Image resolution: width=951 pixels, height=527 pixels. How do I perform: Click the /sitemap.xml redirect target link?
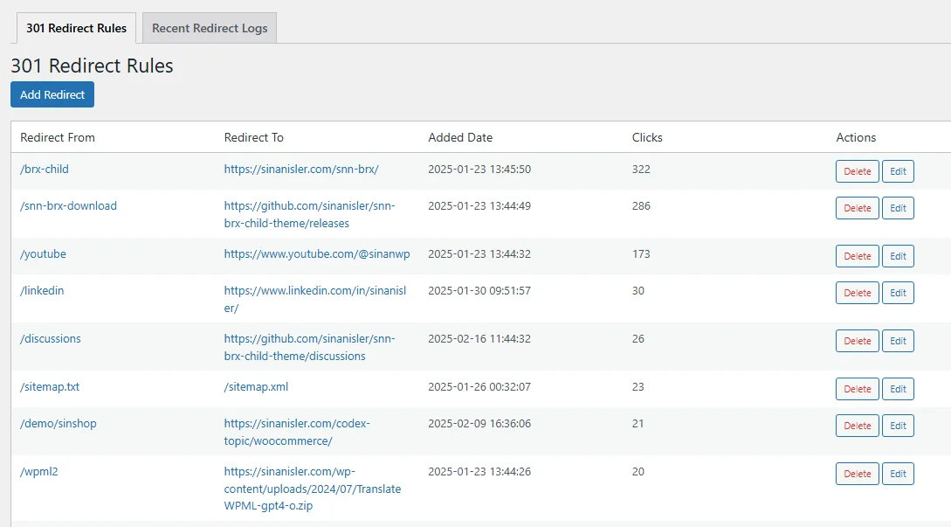[256, 386]
